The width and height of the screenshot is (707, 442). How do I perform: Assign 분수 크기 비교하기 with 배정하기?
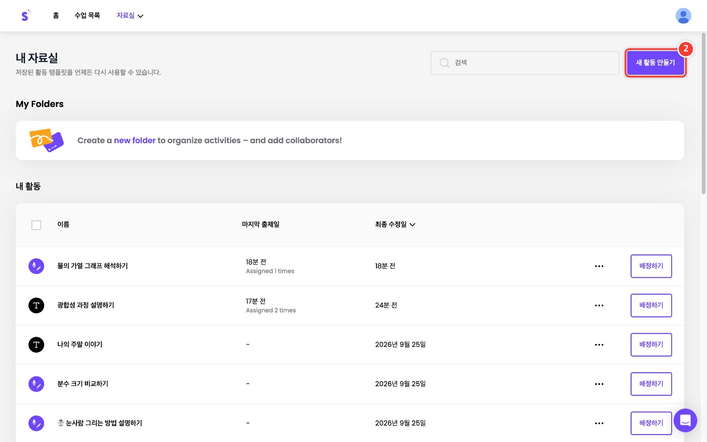click(x=651, y=384)
